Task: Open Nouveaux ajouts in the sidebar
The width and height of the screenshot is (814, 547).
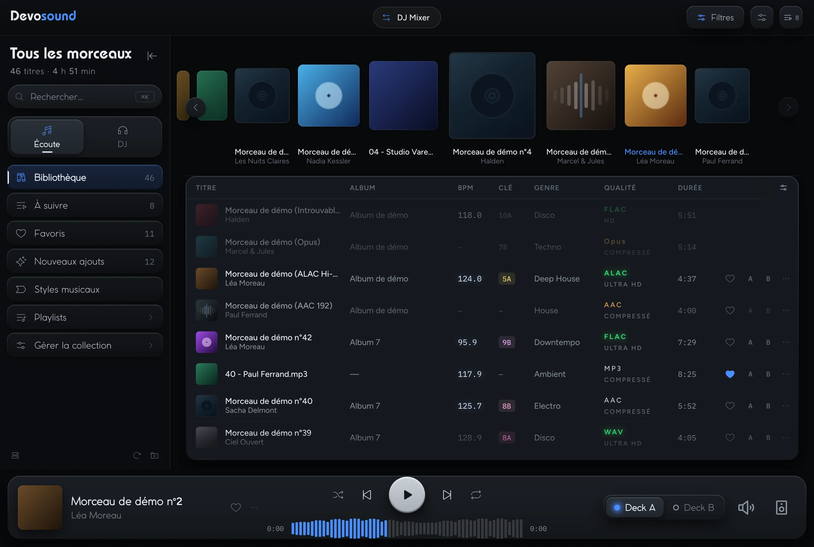Action: (x=85, y=261)
